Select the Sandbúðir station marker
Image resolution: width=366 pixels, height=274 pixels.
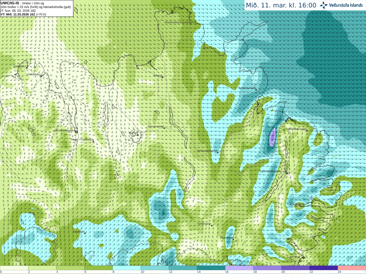(85, 233)
